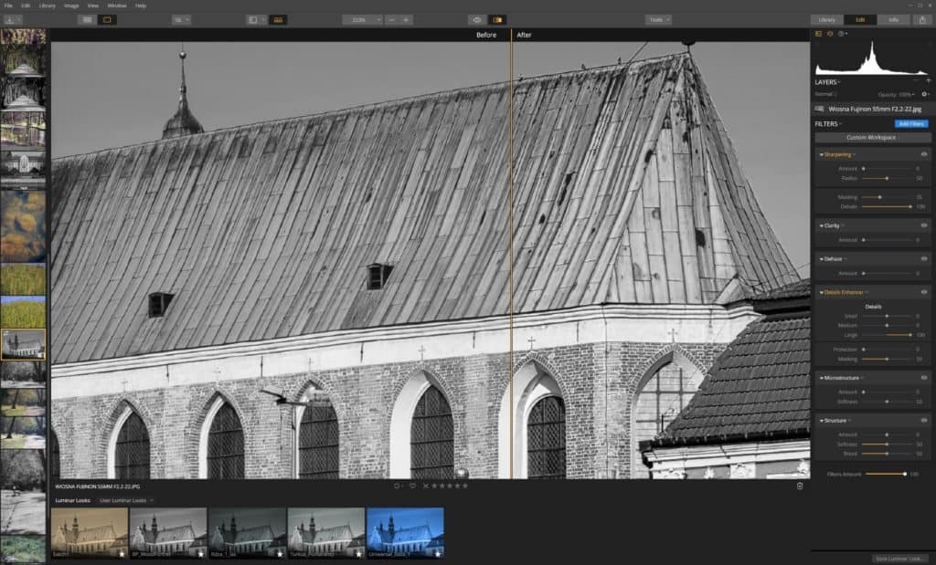936x565 pixels.
Task: Click the zoom out minus button
Action: (x=391, y=19)
